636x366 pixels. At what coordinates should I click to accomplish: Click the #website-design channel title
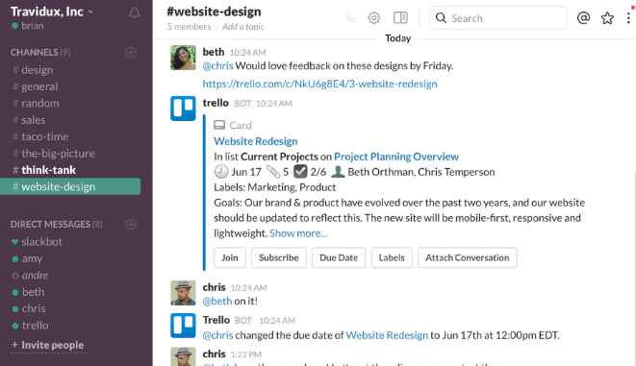(x=214, y=12)
